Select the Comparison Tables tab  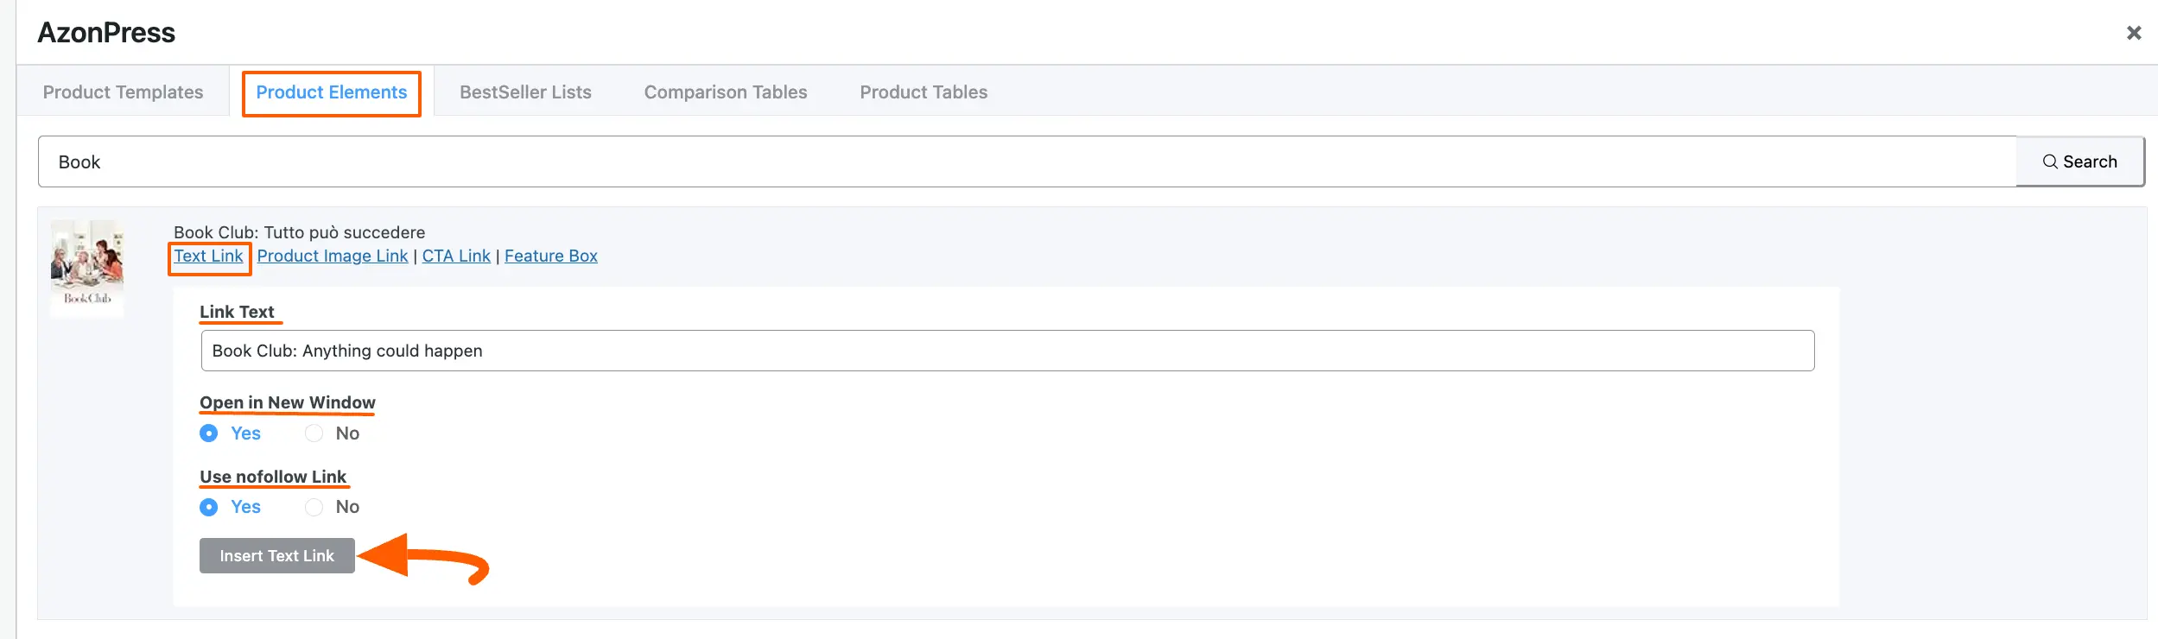point(725,92)
